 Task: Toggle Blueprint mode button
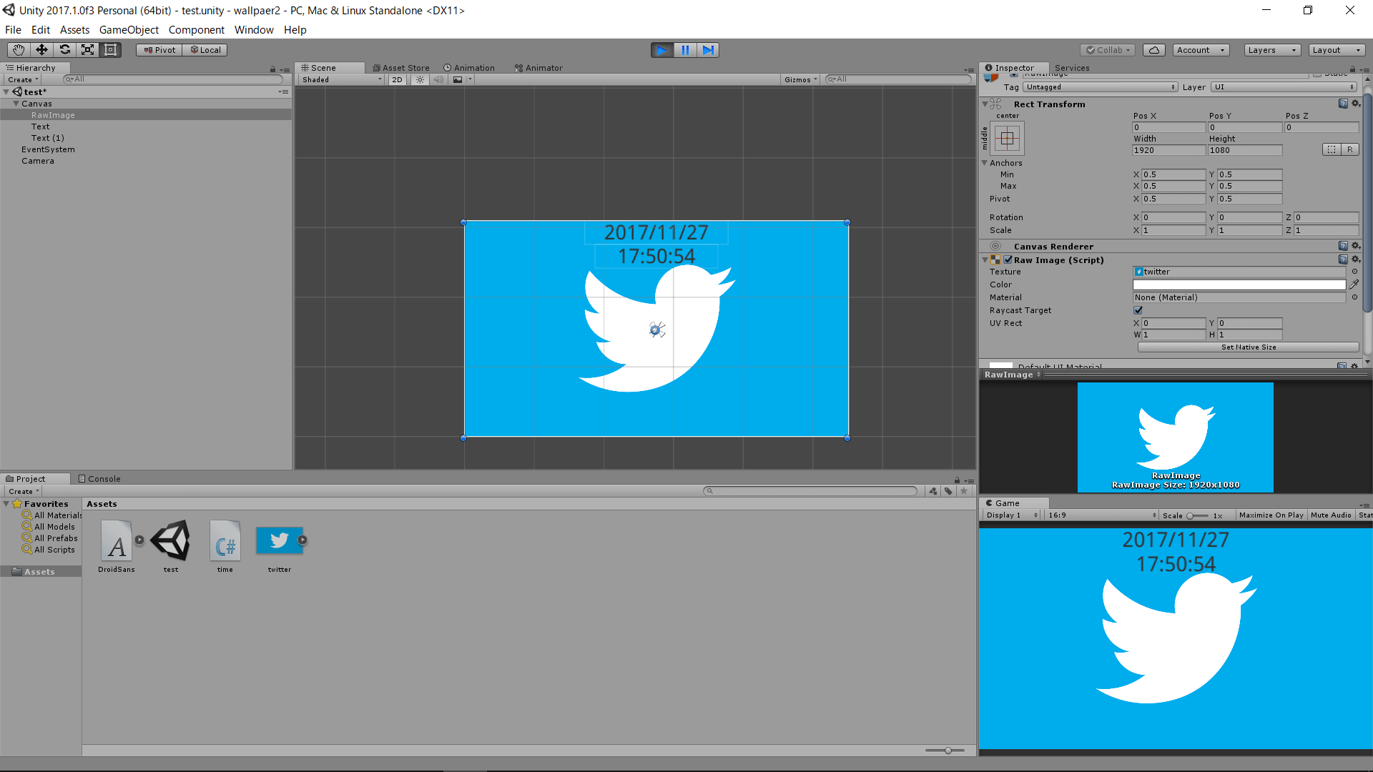(x=1332, y=150)
